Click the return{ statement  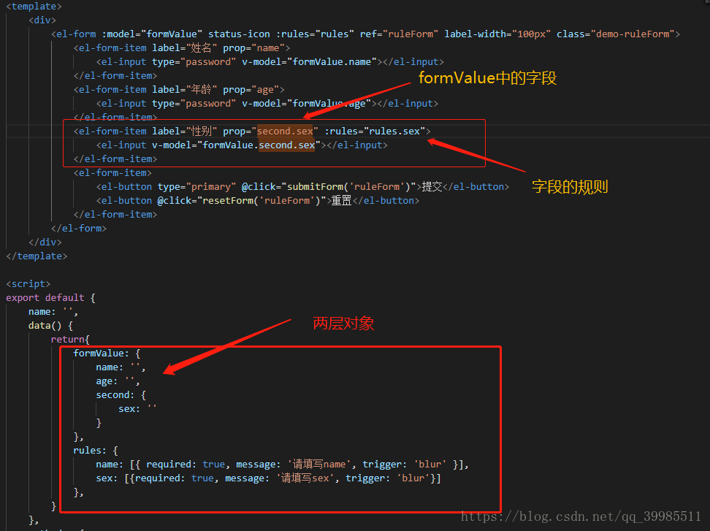point(70,340)
